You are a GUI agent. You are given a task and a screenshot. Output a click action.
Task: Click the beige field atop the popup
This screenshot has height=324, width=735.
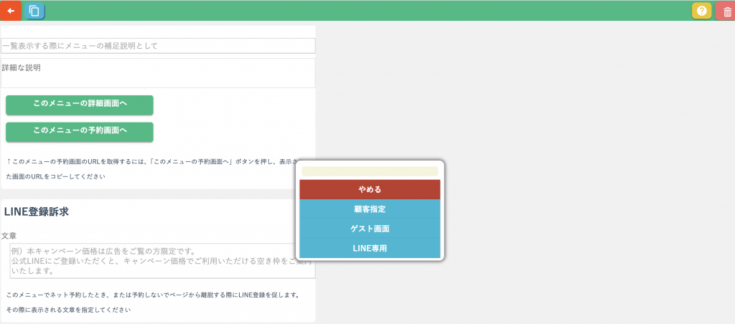[370, 171]
